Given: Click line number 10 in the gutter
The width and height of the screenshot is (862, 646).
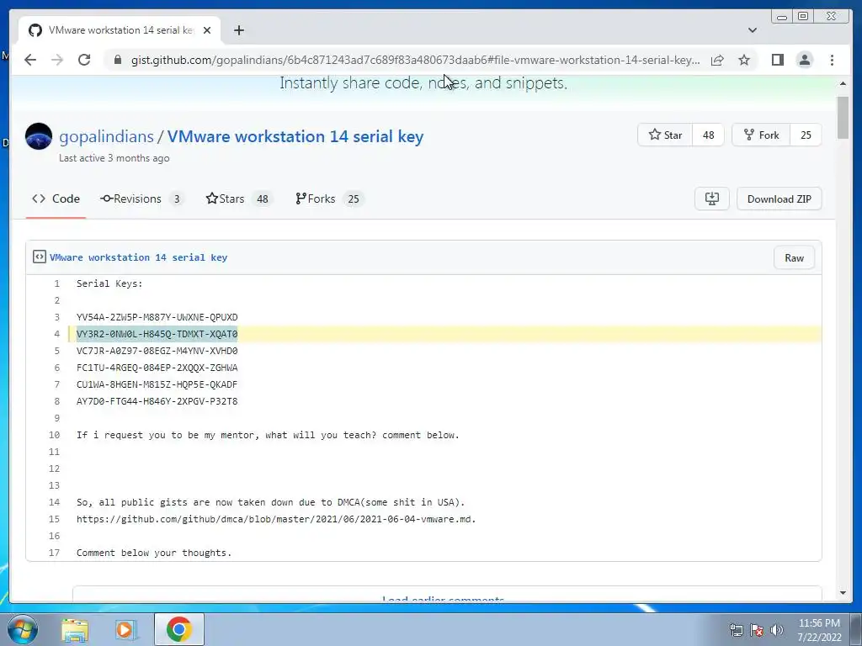Looking at the screenshot, I should [54, 435].
